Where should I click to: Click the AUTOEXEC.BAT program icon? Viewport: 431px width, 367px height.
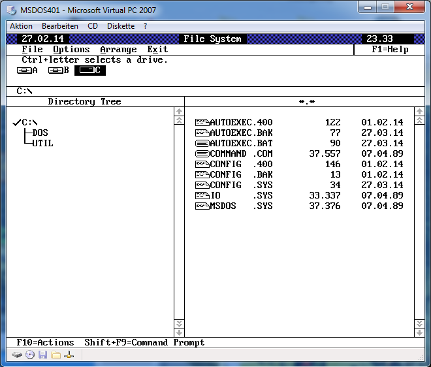(x=202, y=143)
